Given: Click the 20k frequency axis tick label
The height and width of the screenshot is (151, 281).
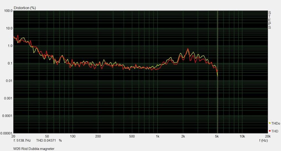Looking at the screenshot, I should (267, 136).
